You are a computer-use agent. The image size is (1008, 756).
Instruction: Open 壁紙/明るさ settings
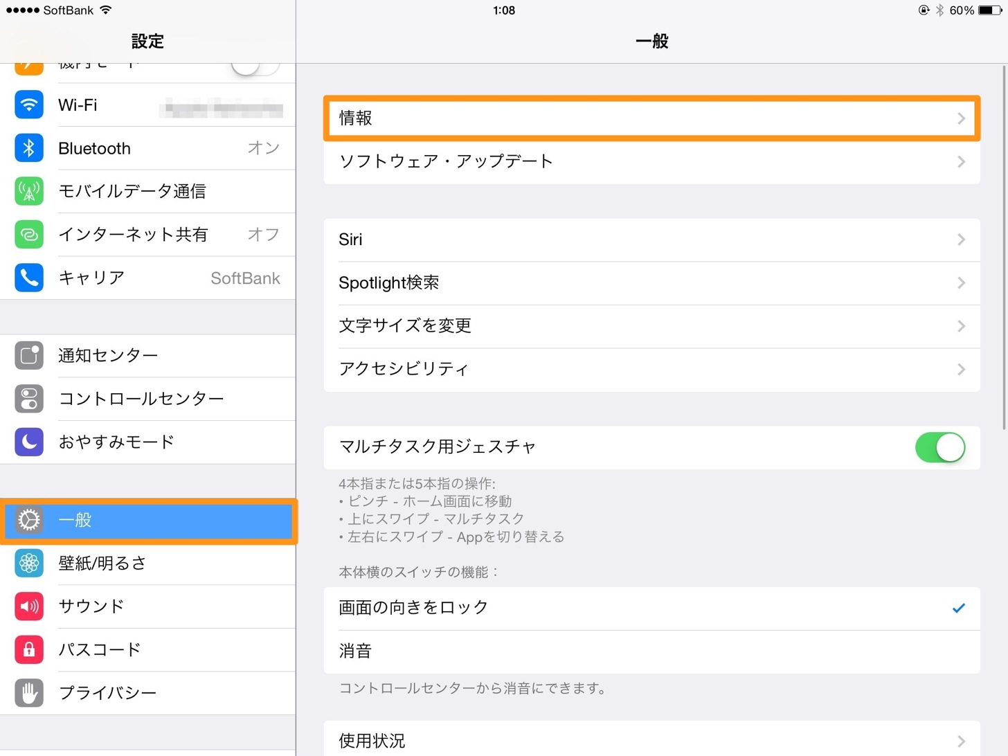tap(147, 564)
